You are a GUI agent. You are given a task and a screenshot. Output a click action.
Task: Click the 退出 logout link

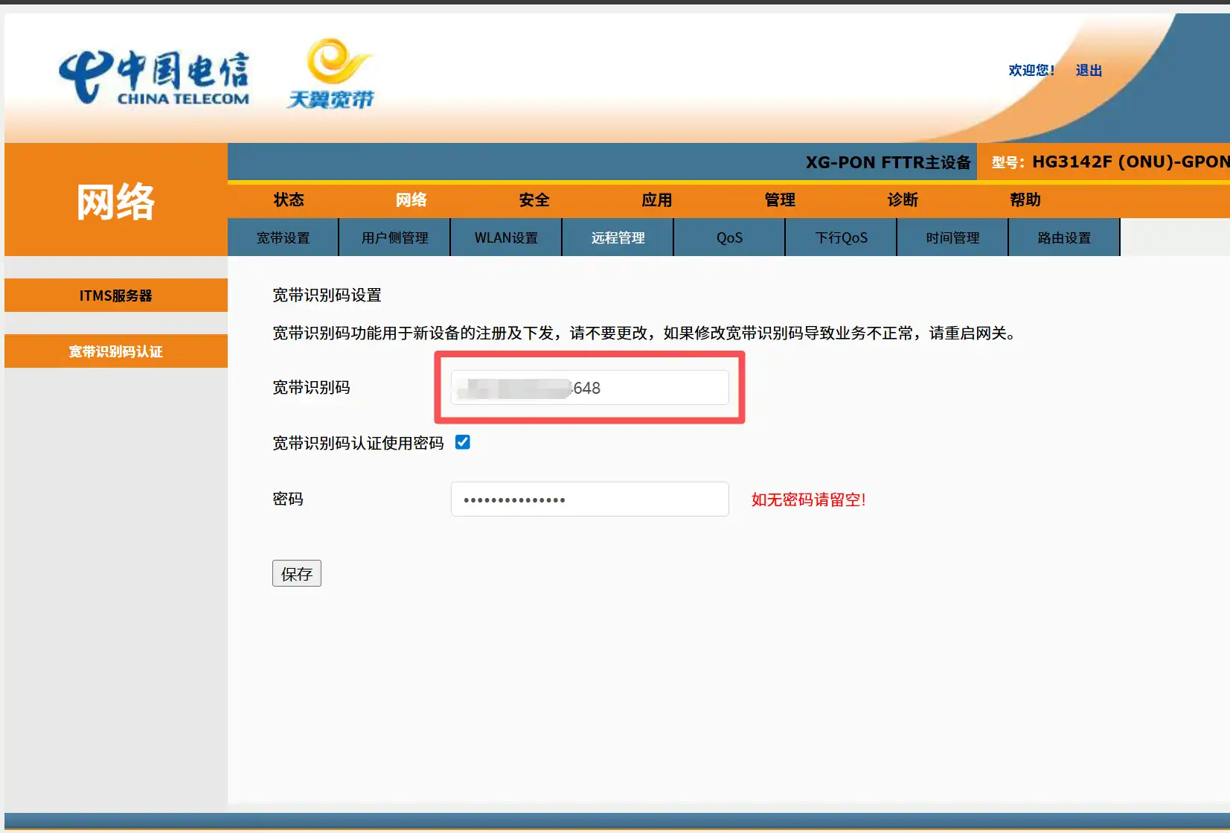(1088, 70)
